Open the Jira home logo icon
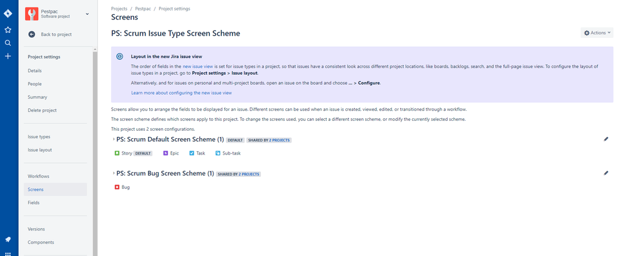This screenshot has width=623, height=256. pos(7,14)
